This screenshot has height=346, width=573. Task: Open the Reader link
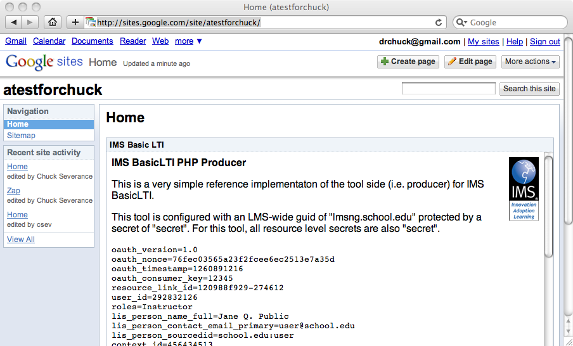pyautogui.click(x=132, y=41)
